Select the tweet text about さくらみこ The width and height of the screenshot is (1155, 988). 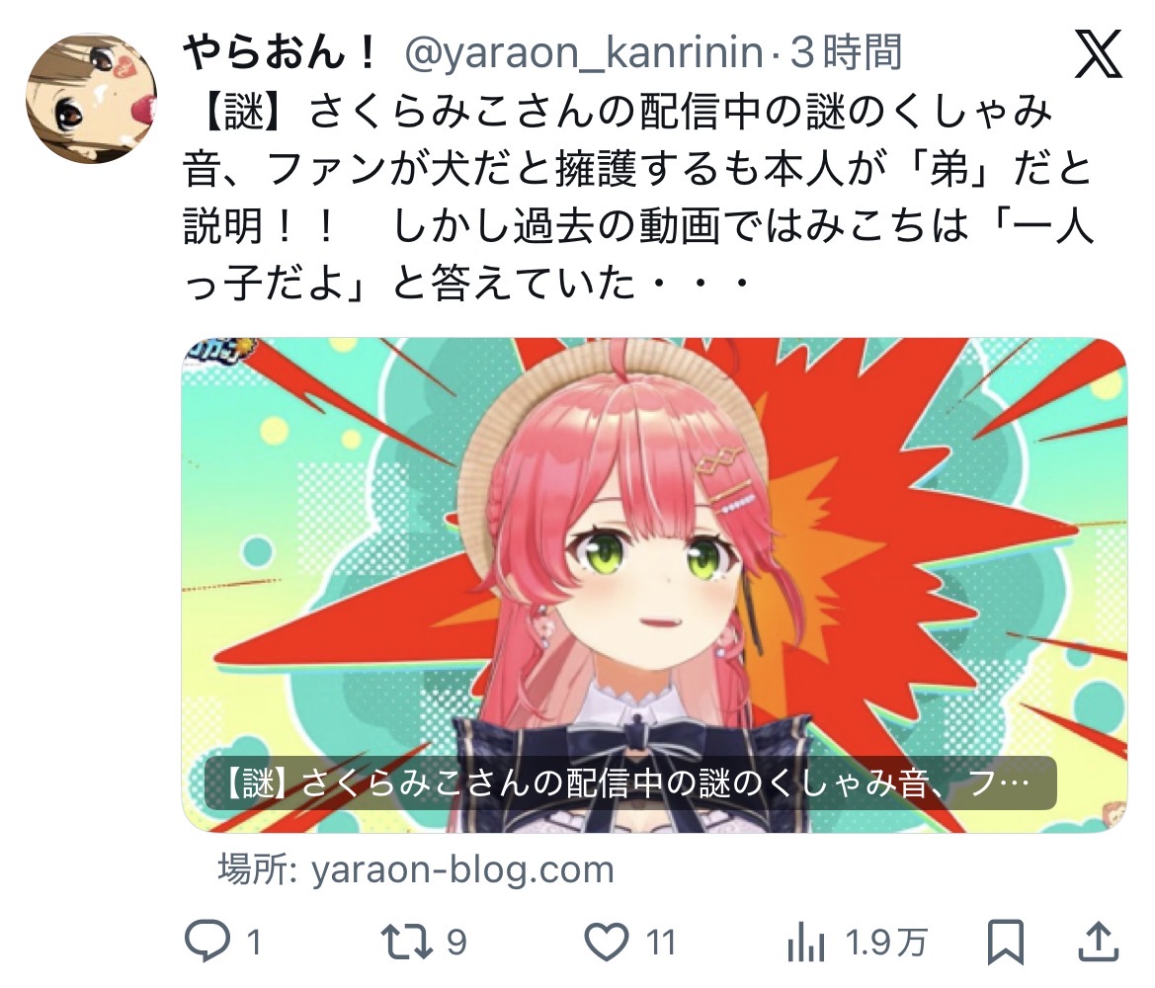pos(638,198)
